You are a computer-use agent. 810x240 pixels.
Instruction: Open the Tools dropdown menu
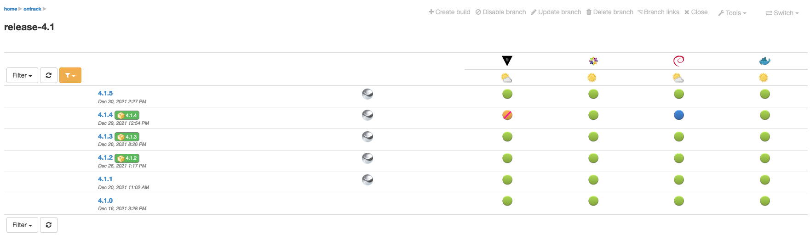pos(732,13)
